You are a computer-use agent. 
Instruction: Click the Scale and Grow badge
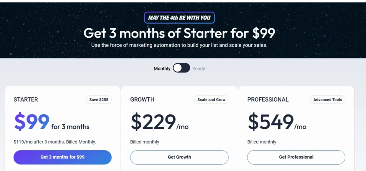pyautogui.click(x=211, y=99)
